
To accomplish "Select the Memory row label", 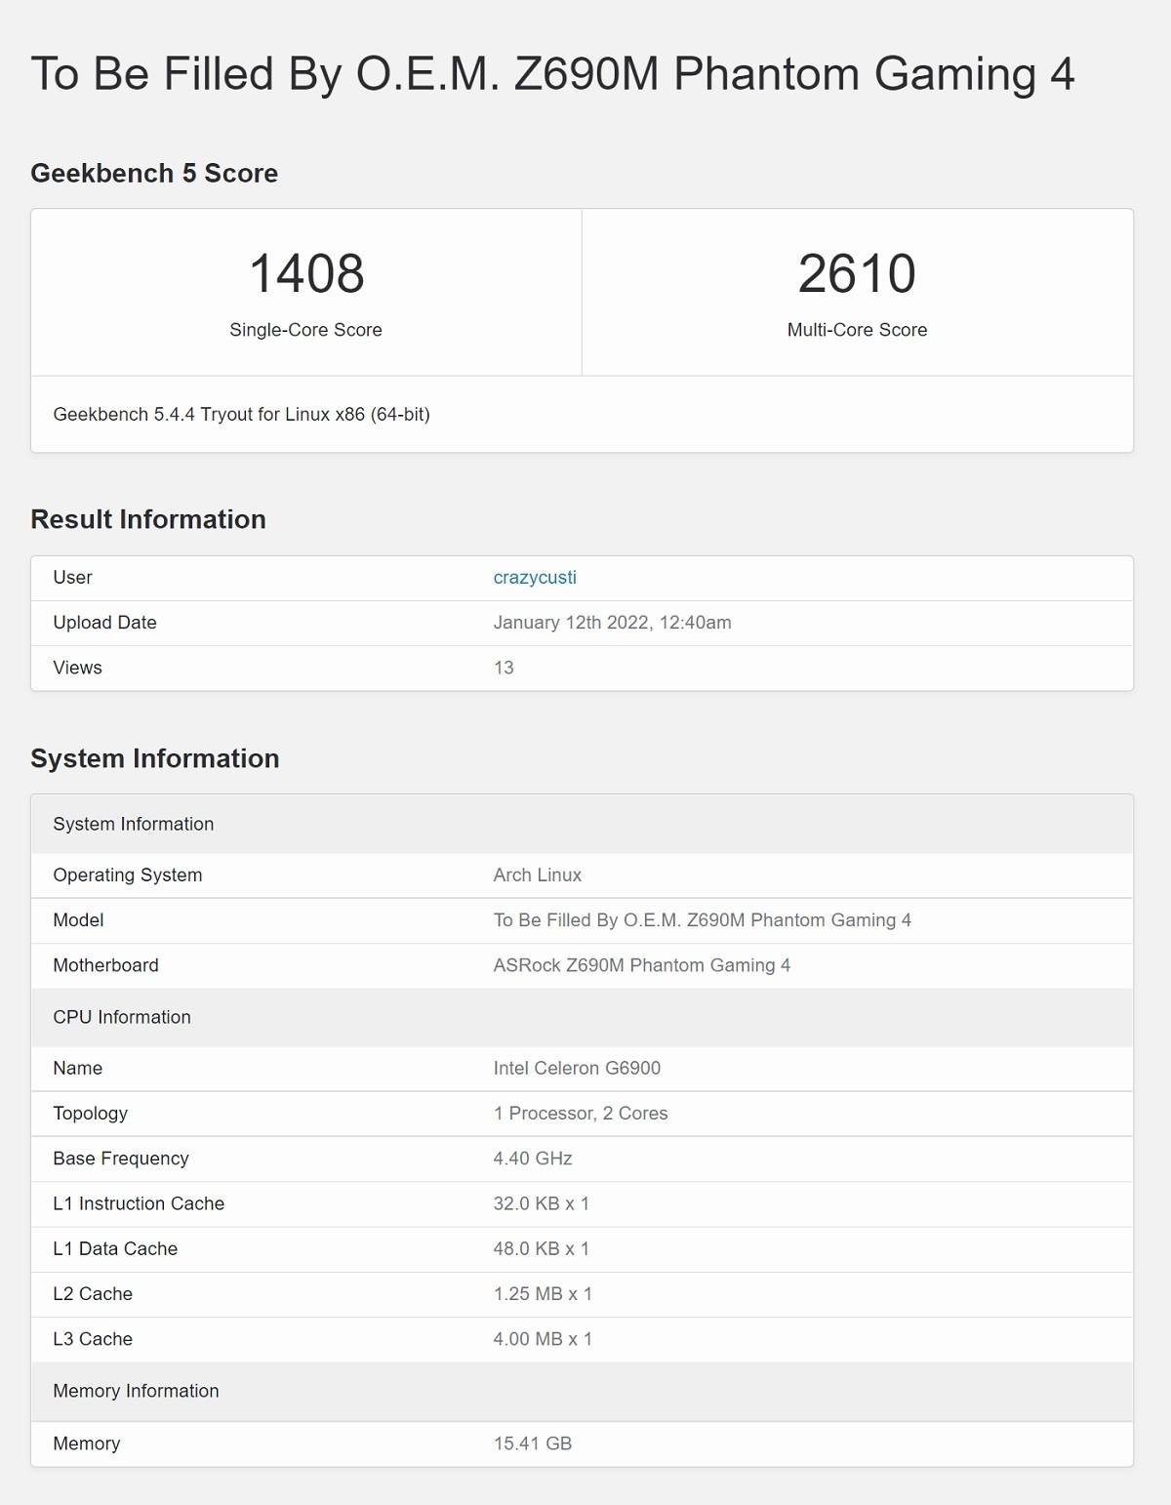I will coord(87,1444).
